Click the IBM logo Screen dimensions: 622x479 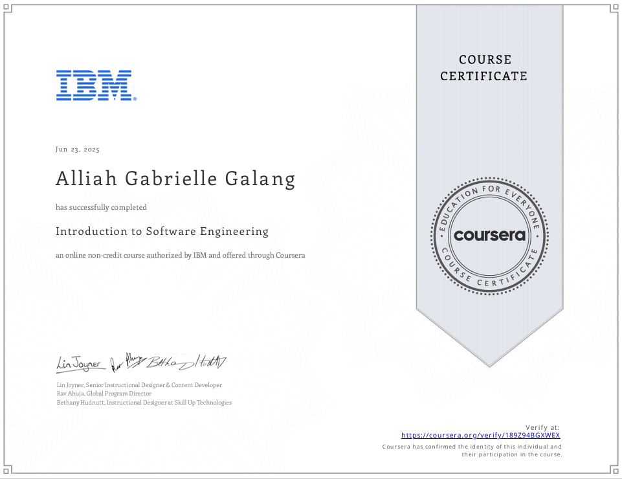[x=96, y=85]
